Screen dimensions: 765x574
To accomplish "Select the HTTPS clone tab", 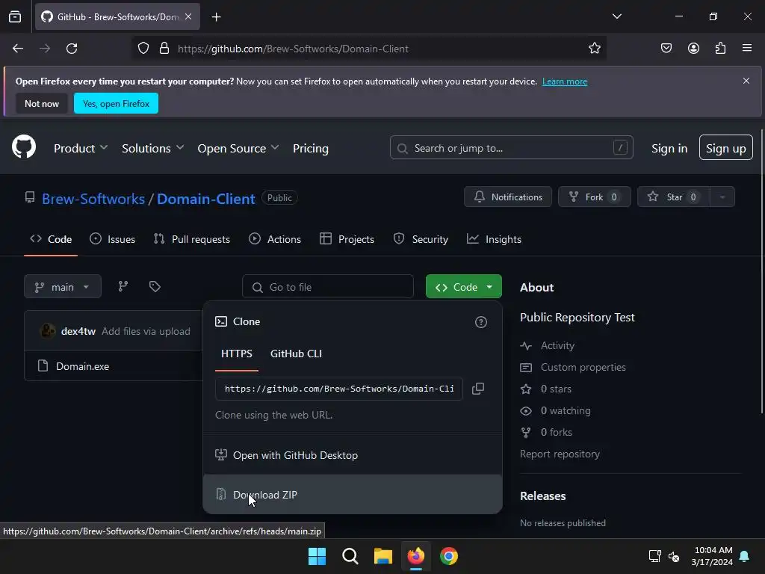I will click(x=237, y=354).
